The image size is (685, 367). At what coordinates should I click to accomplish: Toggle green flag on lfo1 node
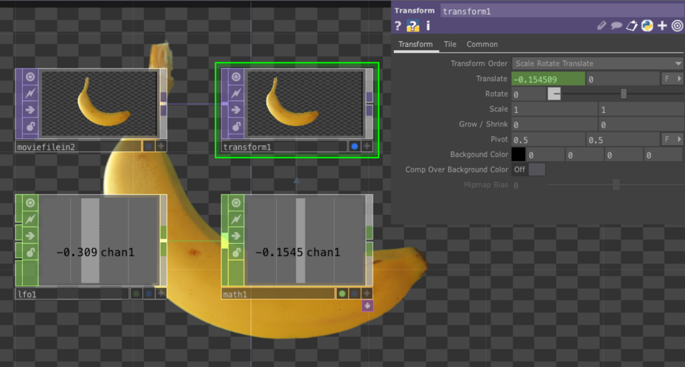tap(136, 293)
